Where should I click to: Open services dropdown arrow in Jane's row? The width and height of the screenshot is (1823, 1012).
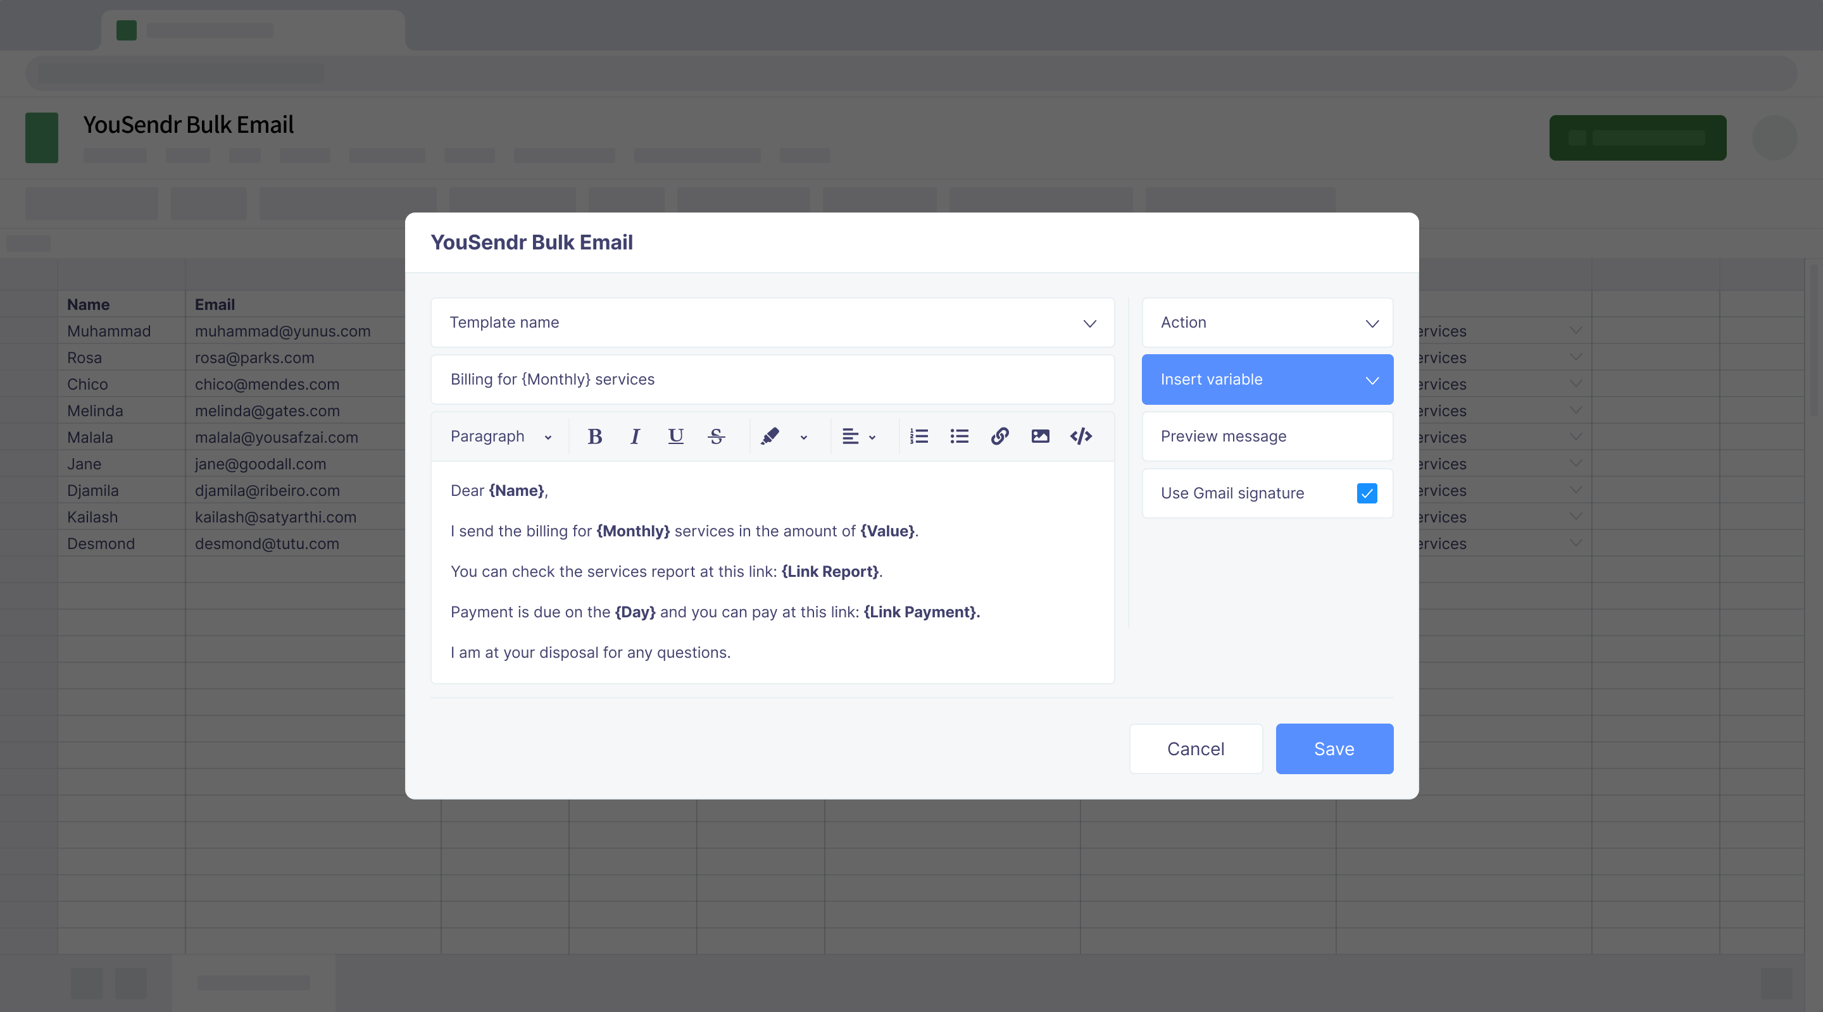pyautogui.click(x=1576, y=463)
